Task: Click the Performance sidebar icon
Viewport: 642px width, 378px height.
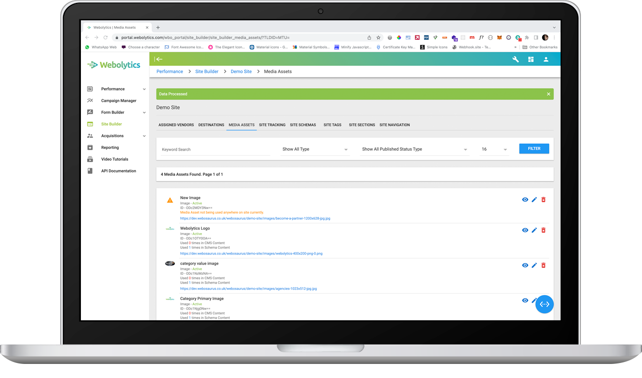Action: pyautogui.click(x=90, y=89)
